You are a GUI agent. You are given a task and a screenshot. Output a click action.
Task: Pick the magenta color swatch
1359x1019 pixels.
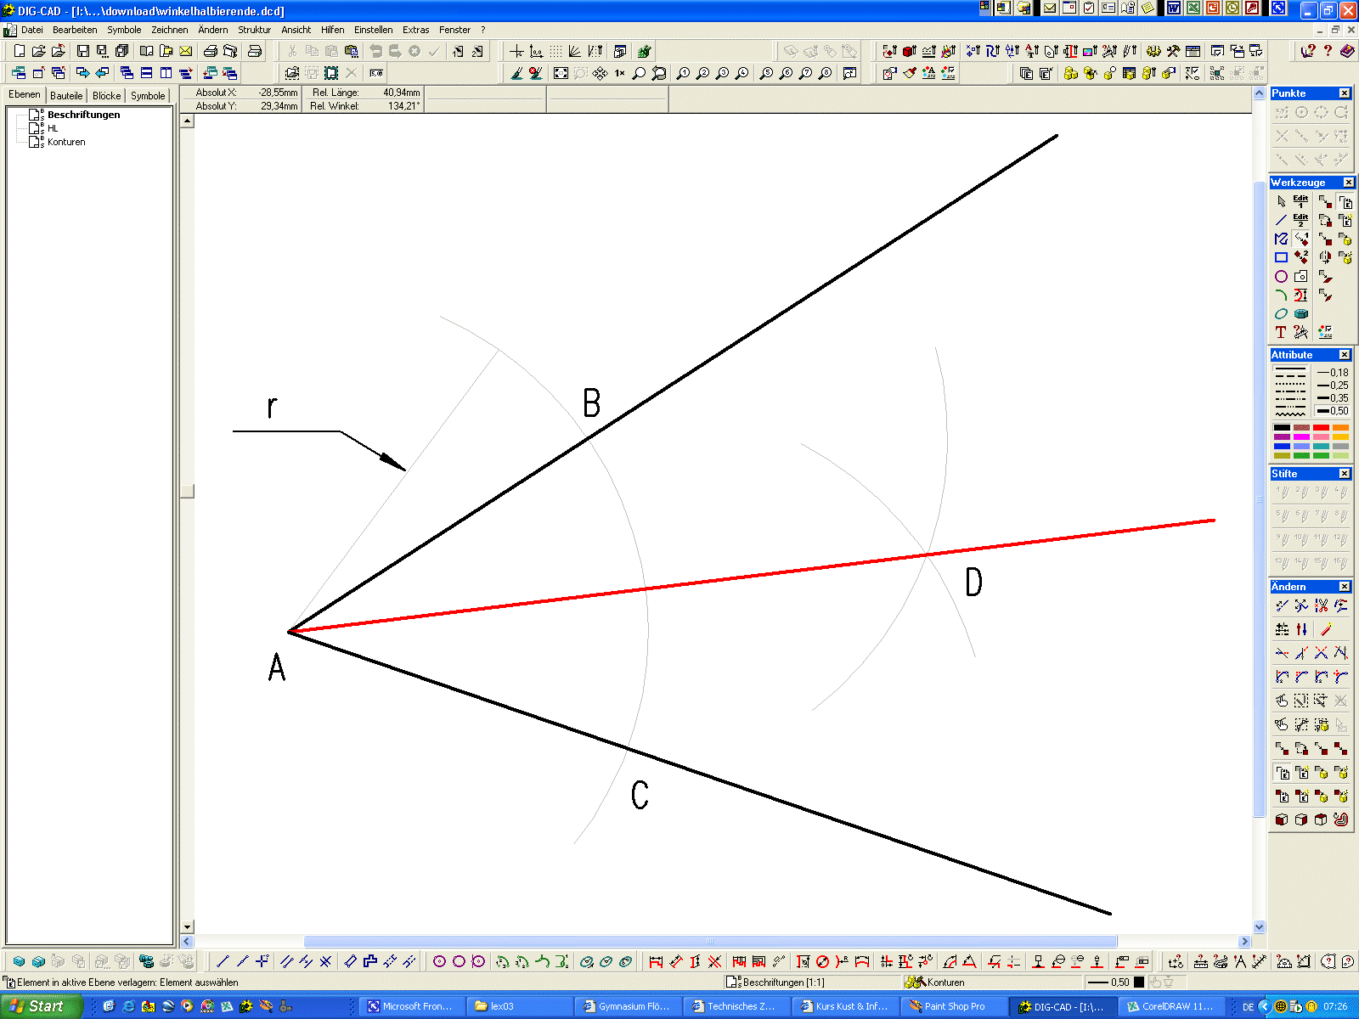click(x=1301, y=437)
